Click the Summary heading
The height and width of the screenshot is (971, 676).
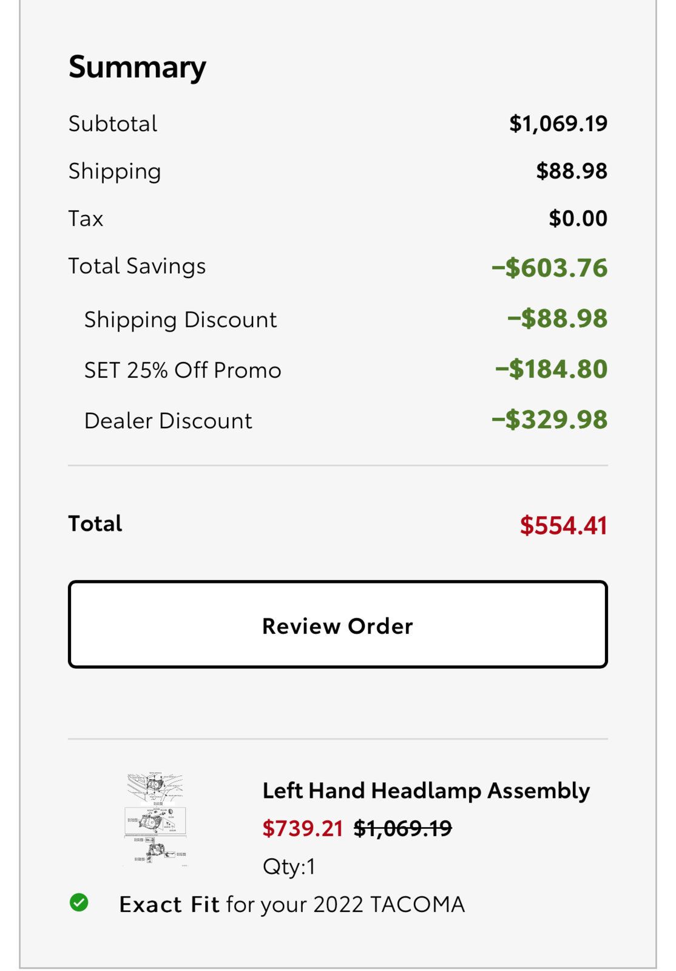pos(137,67)
